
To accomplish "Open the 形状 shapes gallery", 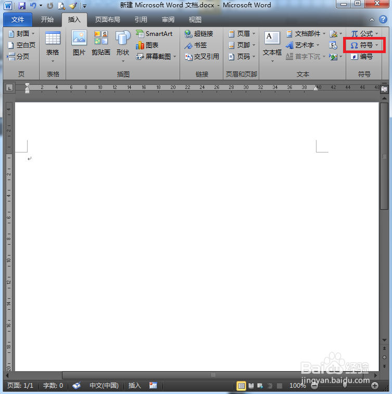I will [x=123, y=47].
